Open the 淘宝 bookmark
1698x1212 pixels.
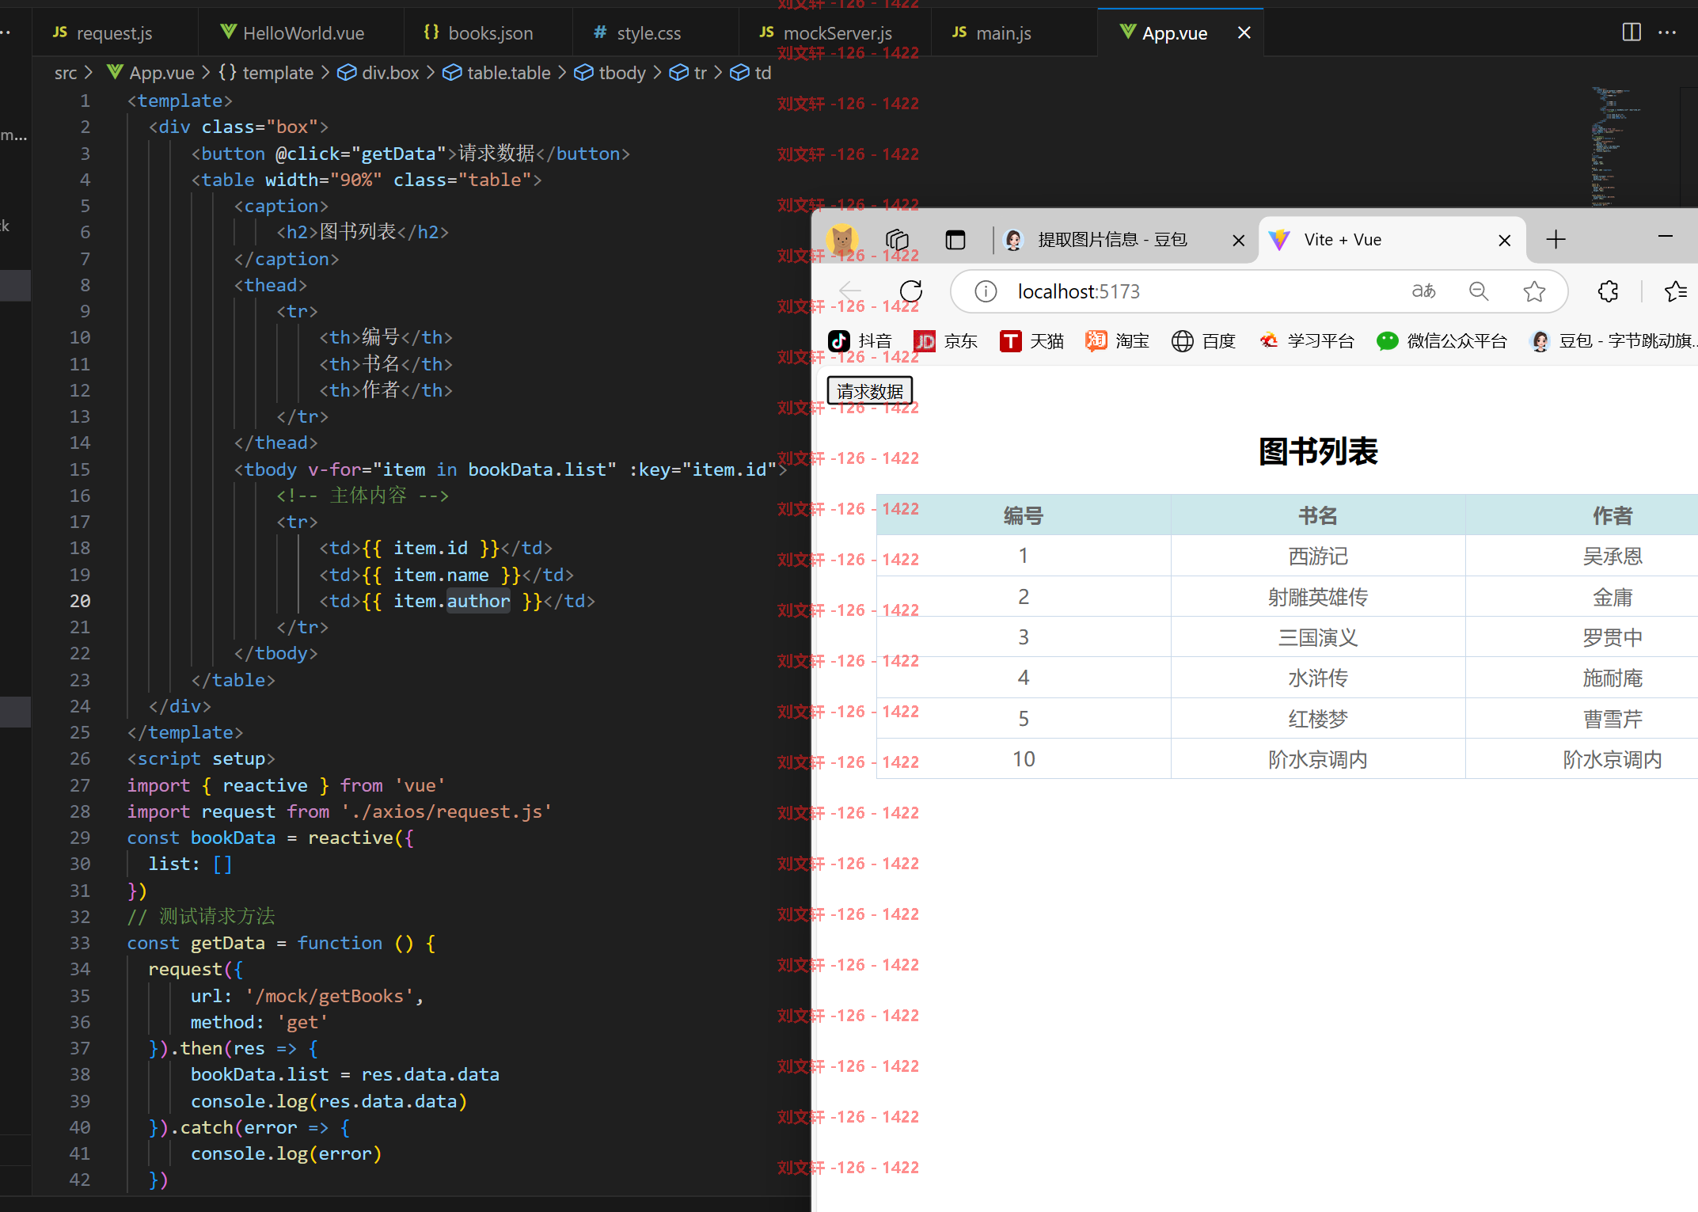[1117, 340]
